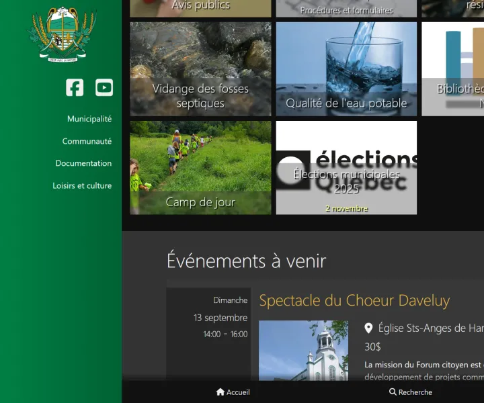
Task: Open the Bibliothèque tile
Action: [453, 69]
